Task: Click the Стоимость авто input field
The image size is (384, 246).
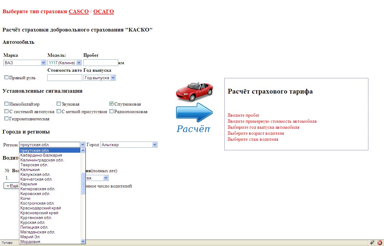Action: click(x=65, y=78)
